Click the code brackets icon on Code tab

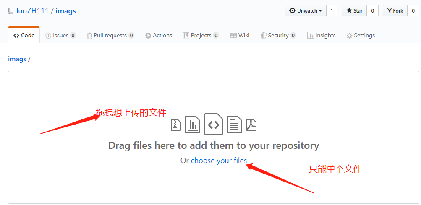pos(16,35)
